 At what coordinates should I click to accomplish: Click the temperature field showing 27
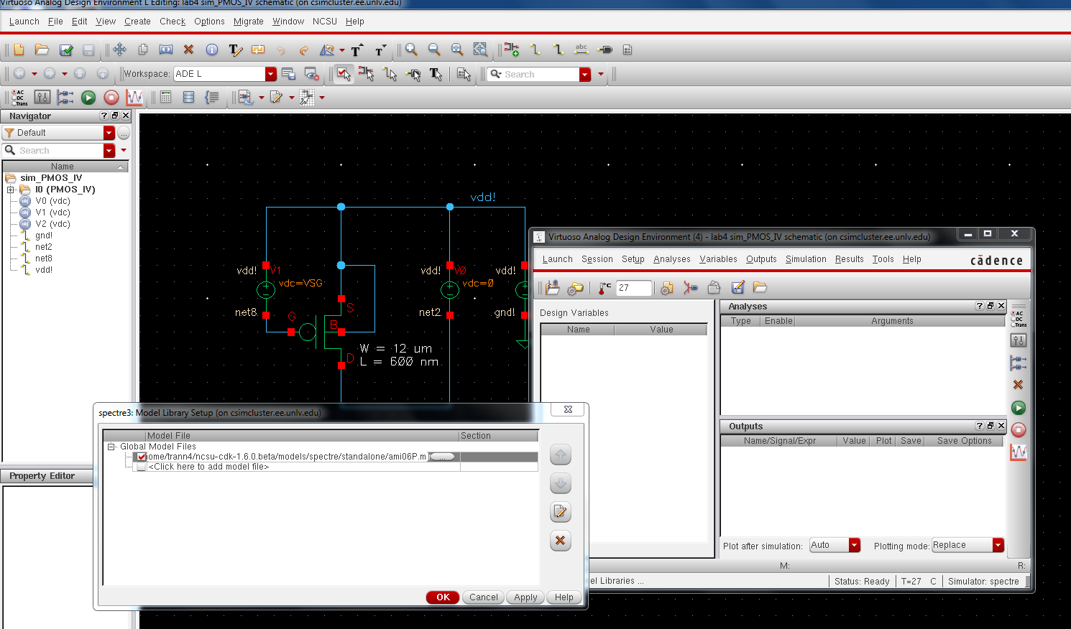[x=633, y=288]
